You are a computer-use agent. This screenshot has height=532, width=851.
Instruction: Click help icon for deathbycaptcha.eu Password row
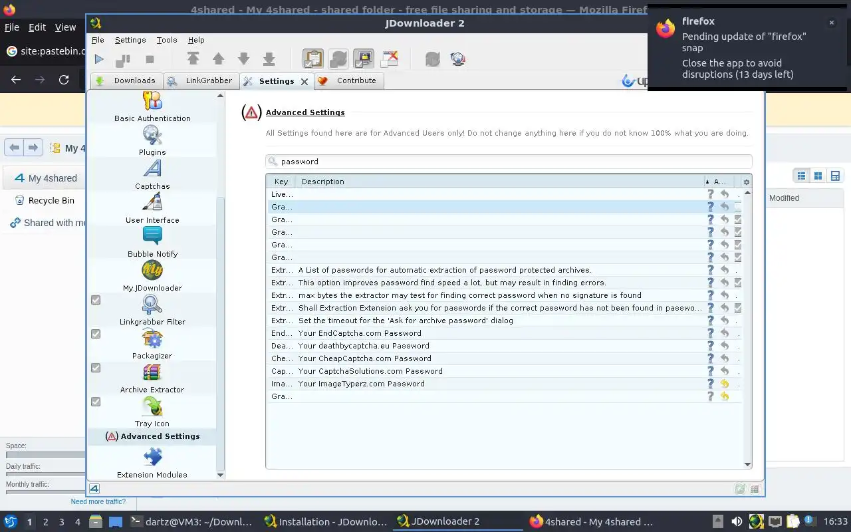point(710,346)
